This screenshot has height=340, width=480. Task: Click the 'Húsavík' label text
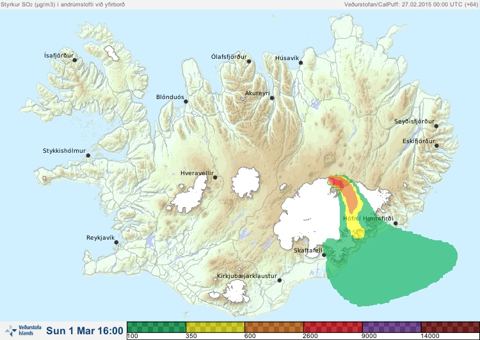click(x=287, y=58)
